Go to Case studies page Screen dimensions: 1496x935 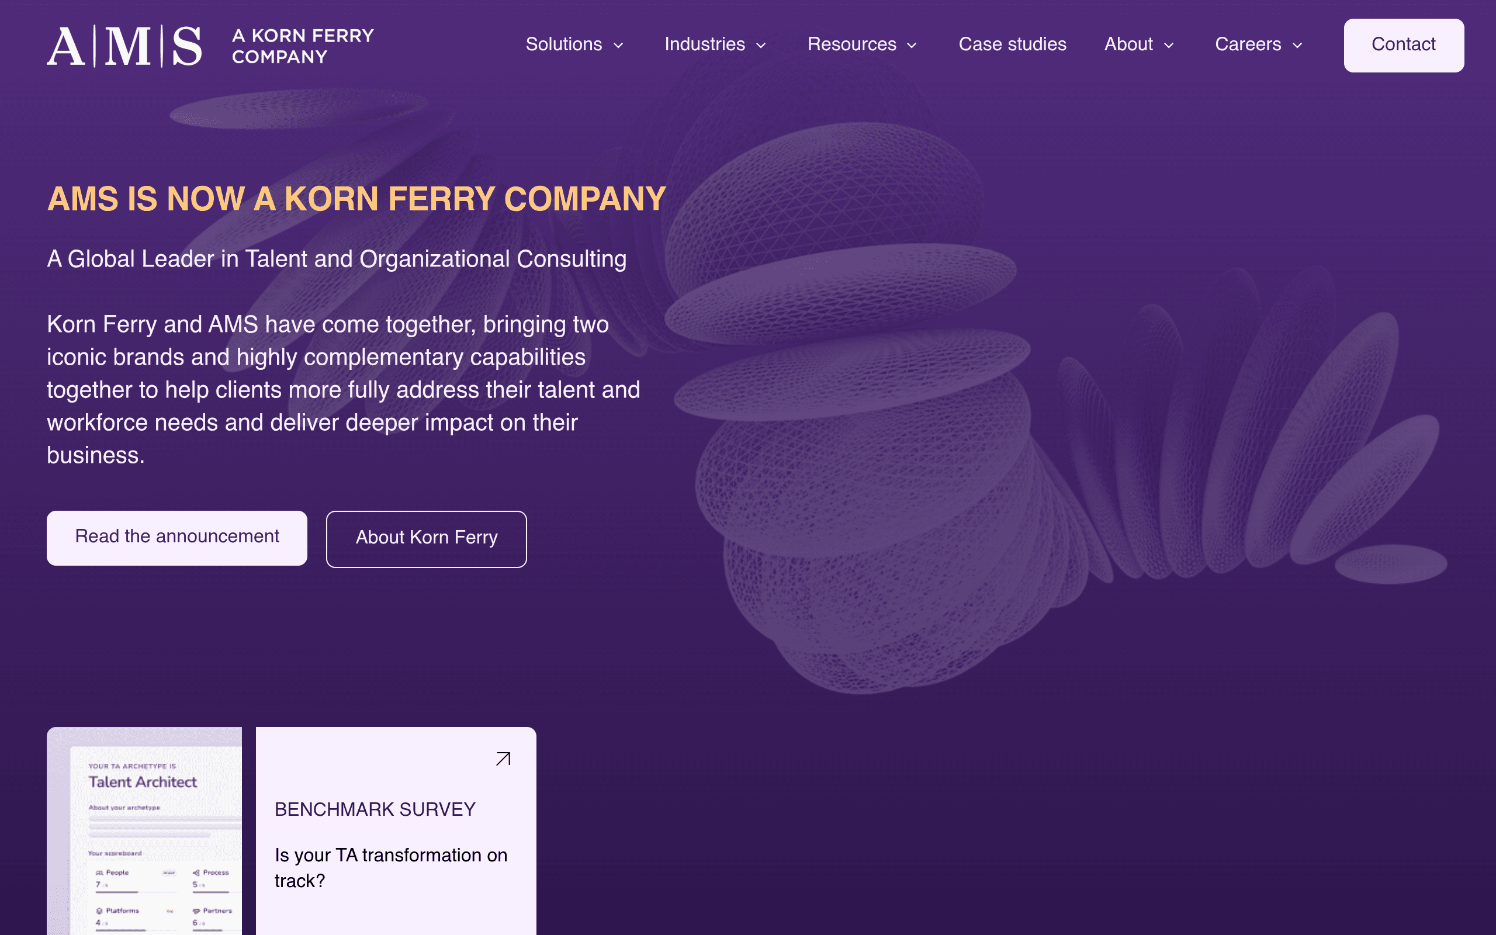pyautogui.click(x=1013, y=44)
